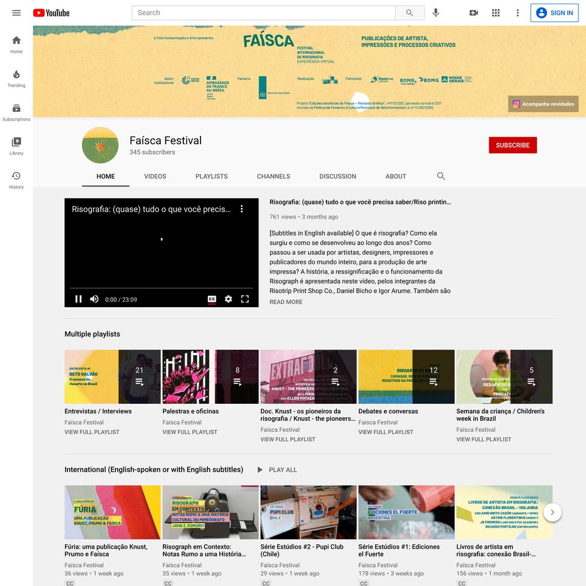Enter fullscreen on the featured video
This screenshot has height=586, width=586.
tap(245, 299)
